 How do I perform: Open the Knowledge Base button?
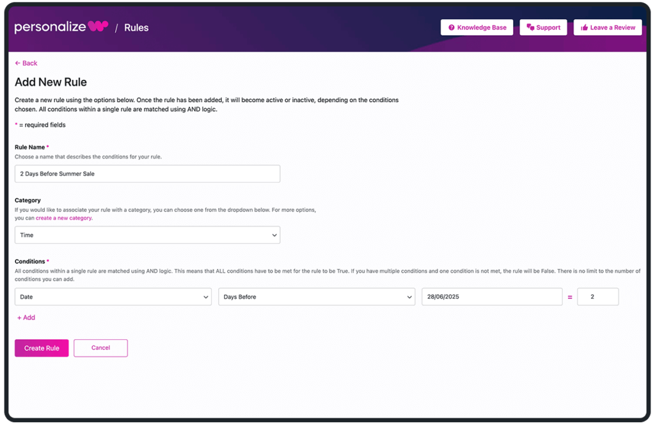(x=477, y=27)
